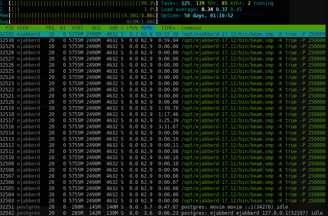Image resolution: width=328 pixels, height=216 pixels.
Task: Select process 32517 with time 3:25.39
Action: point(163,120)
